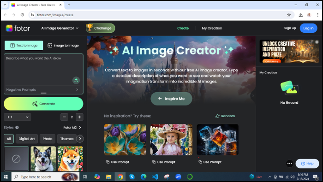Open Zoom from taskbar

pyautogui.click(x=178, y=177)
